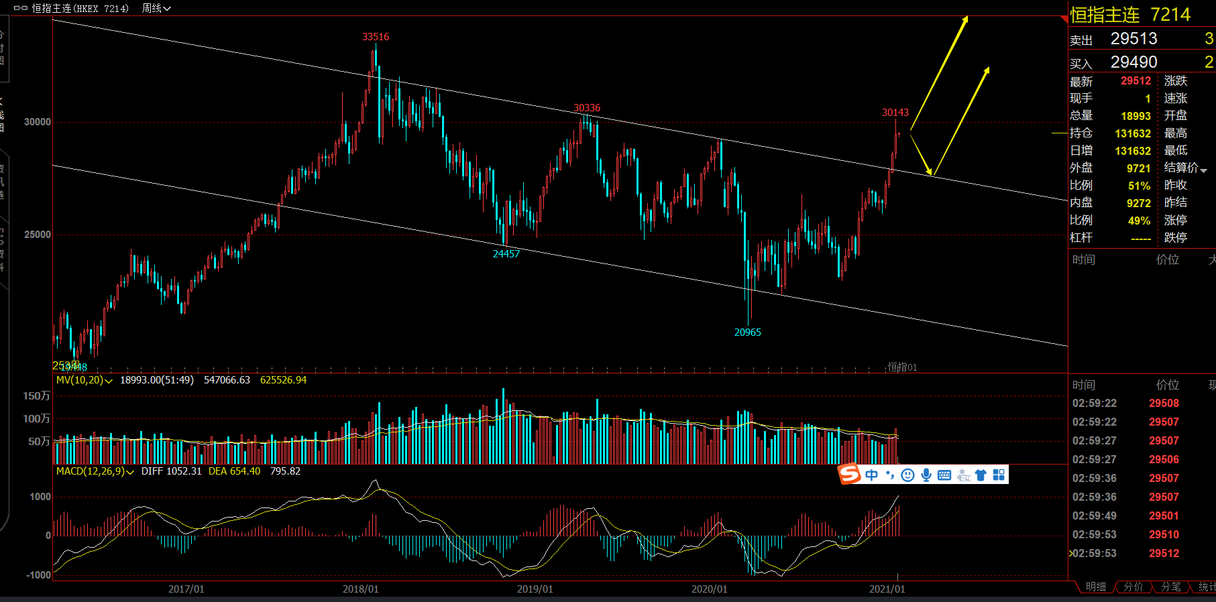Click the 33516 peak label on chart

(x=376, y=37)
